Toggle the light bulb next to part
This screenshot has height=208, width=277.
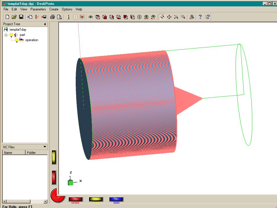click(x=11, y=35)
